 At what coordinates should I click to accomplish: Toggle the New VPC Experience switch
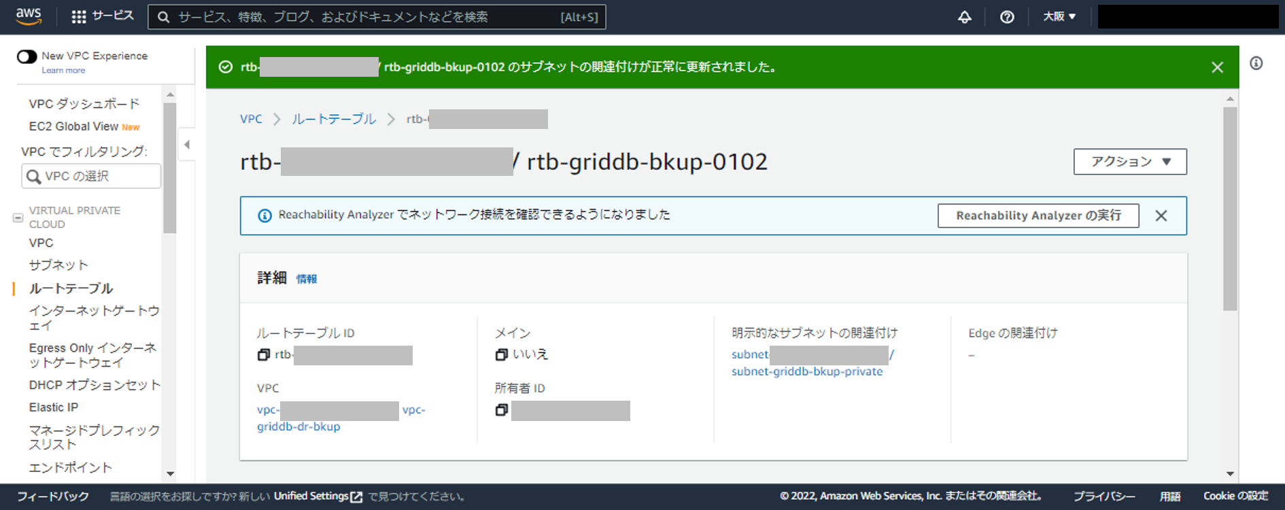[27, 56]
